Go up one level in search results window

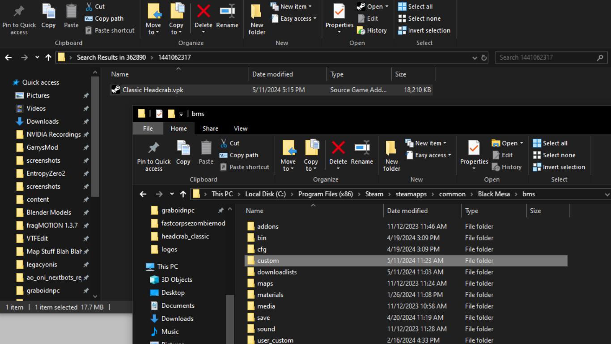[x=48, y=57]
